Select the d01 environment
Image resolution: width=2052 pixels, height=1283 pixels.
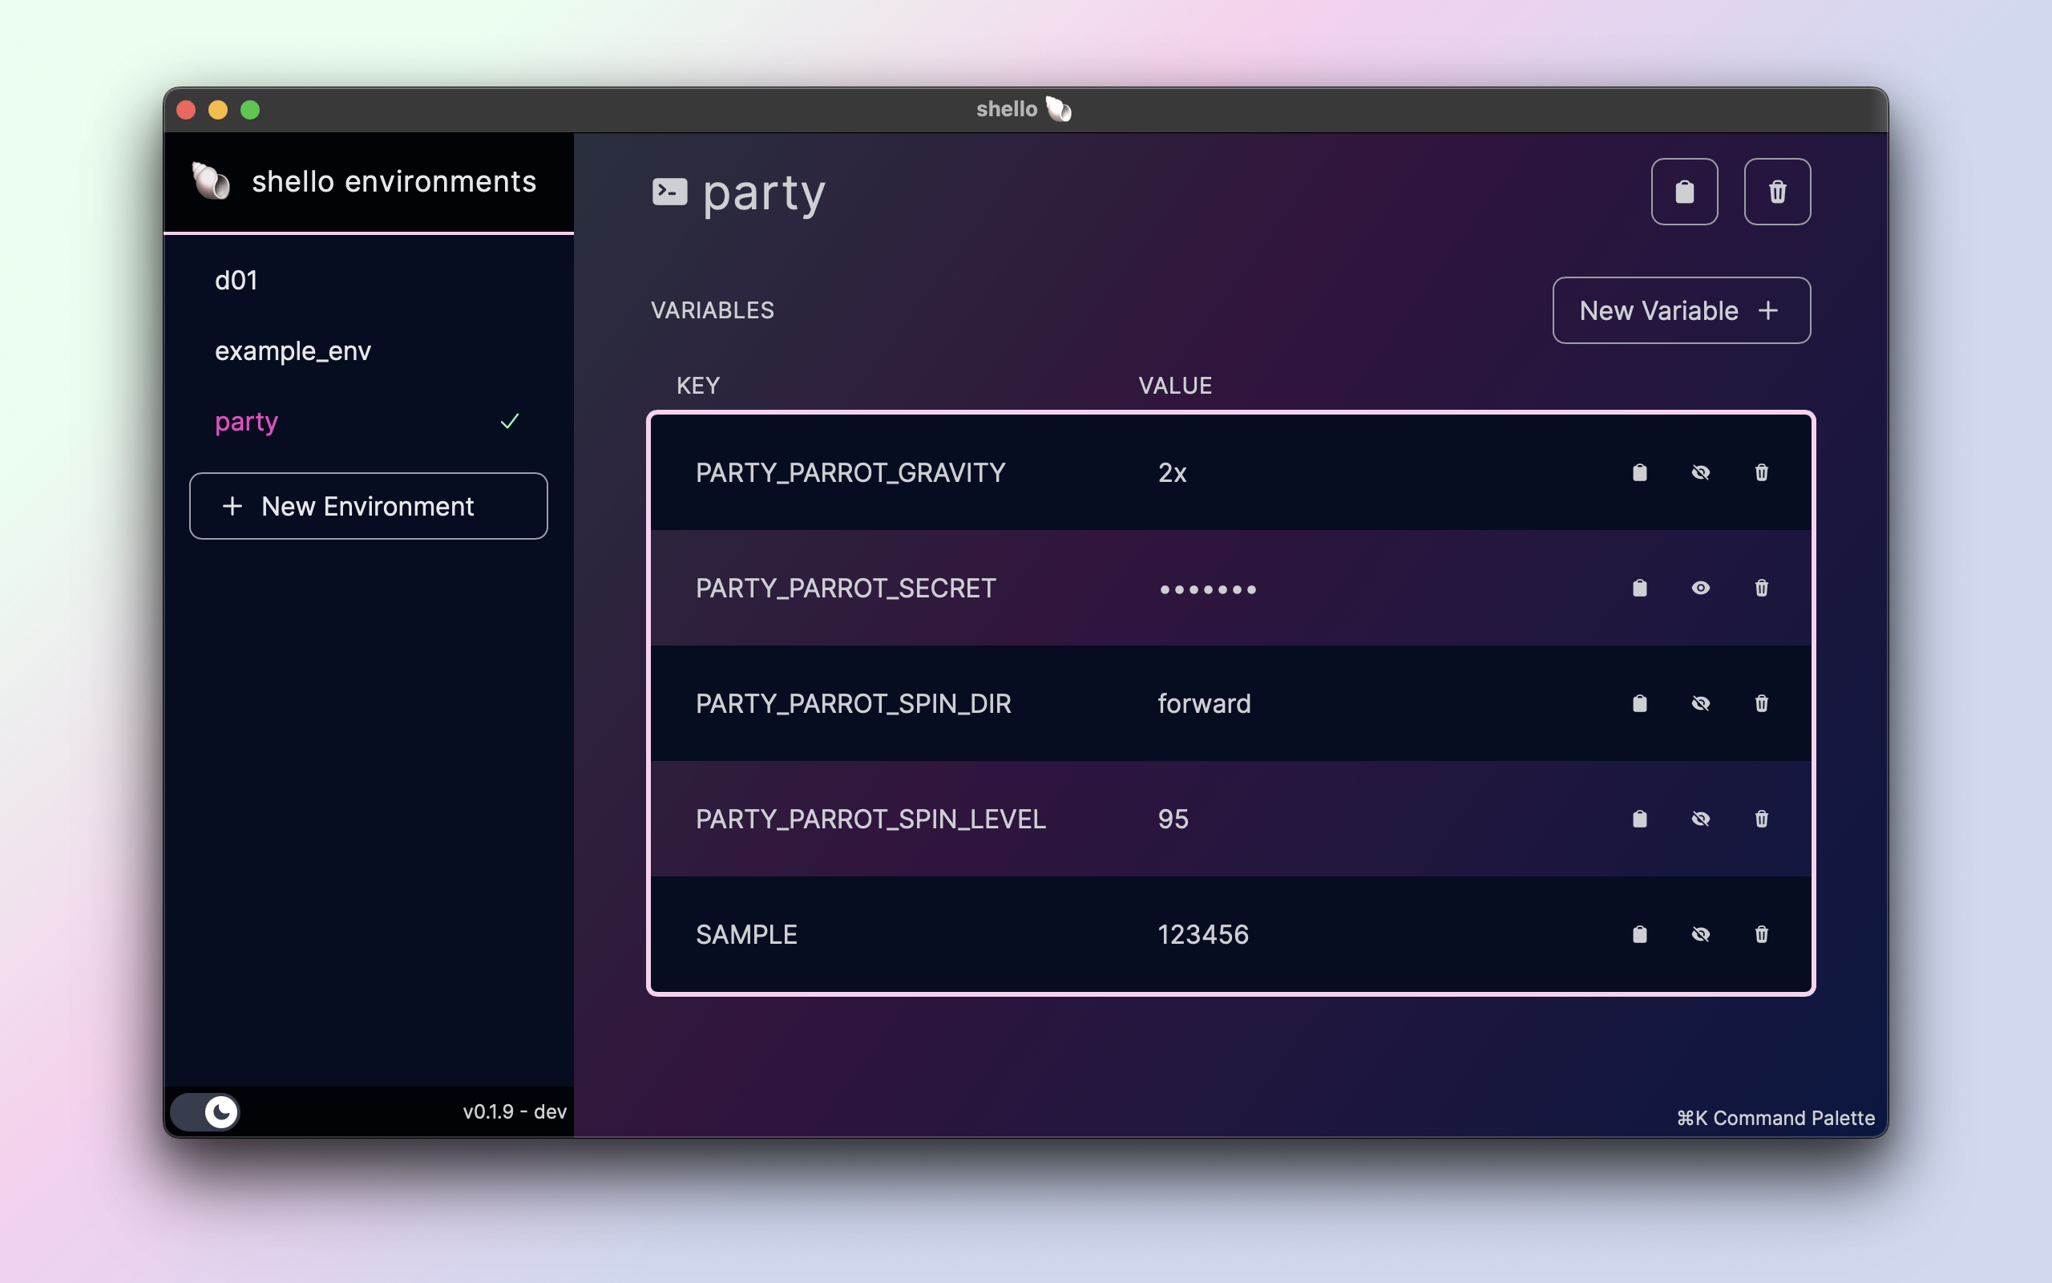click(236, 281)
